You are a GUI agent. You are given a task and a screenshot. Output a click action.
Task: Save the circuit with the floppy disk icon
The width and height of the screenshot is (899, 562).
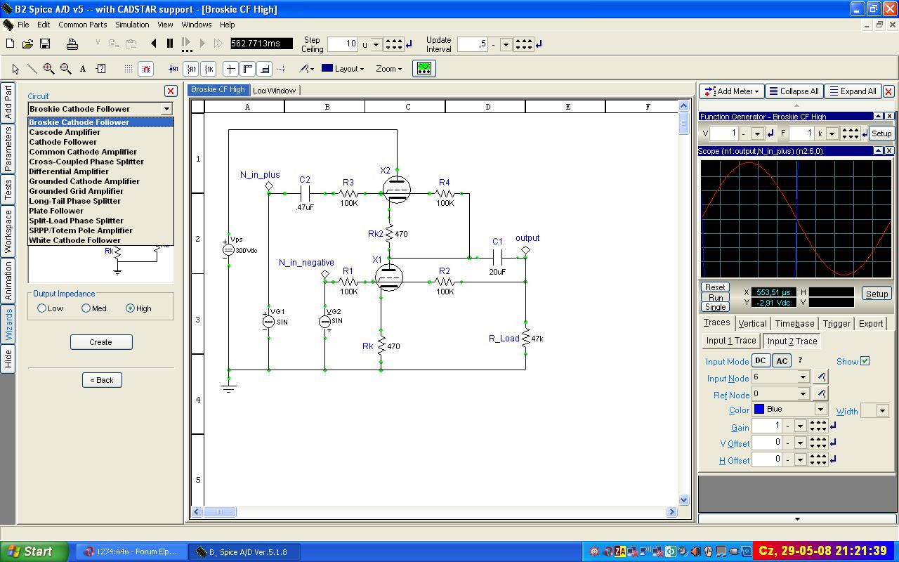[x=45, y=44]
